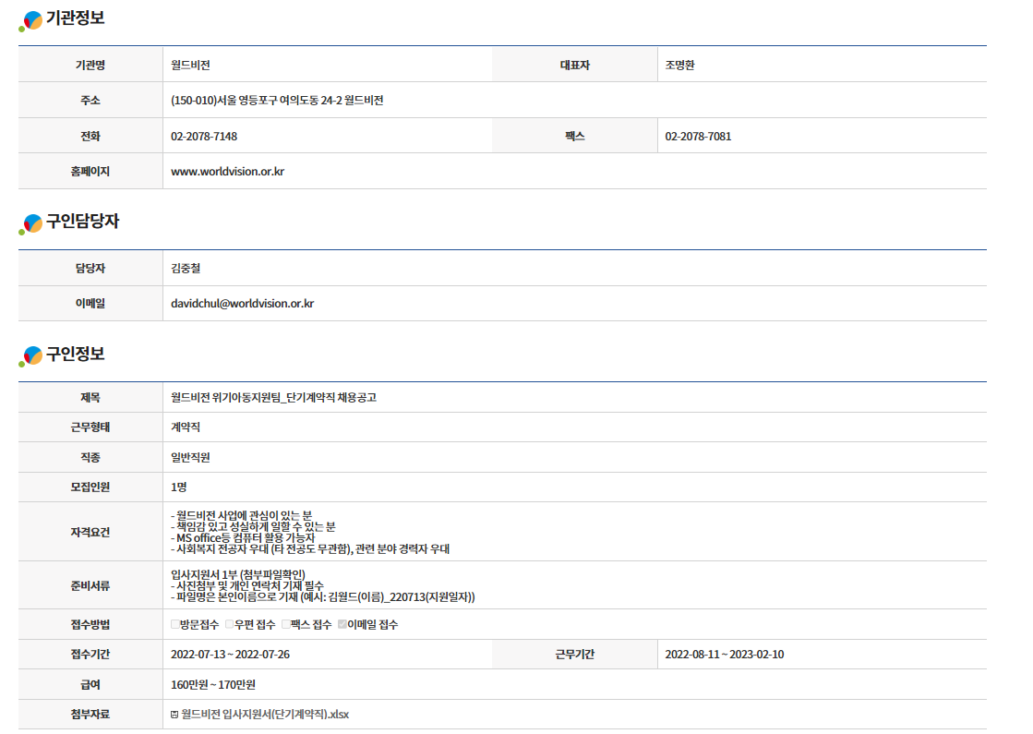Check the 팩스 접수 checkbox
This screenshot has width=1033, height=734.
point(285,624)
